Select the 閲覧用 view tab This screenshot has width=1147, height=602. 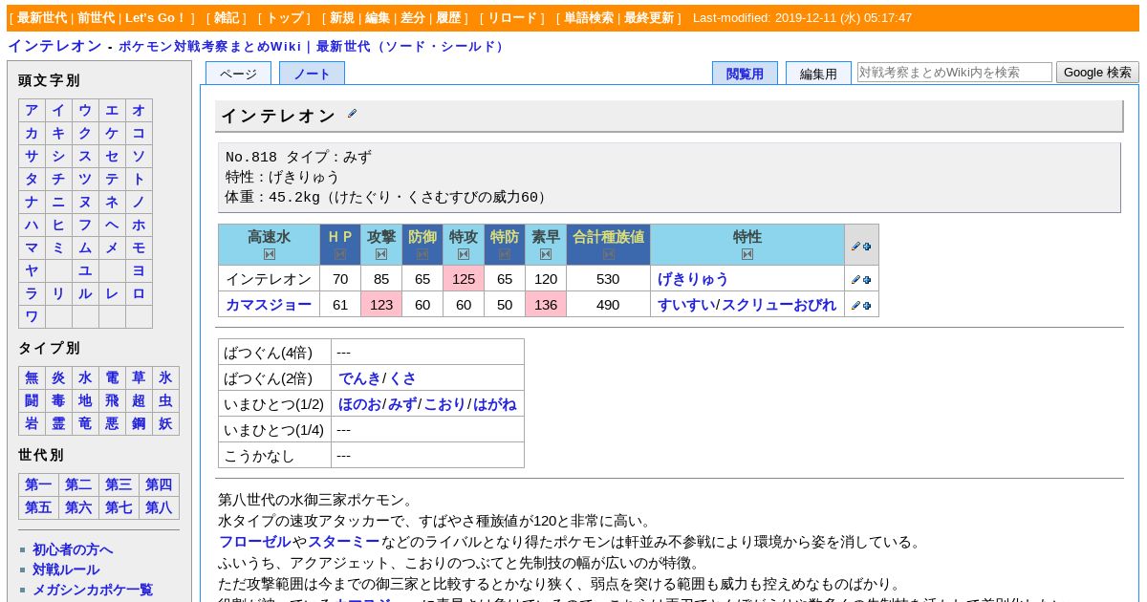pyautogui.click(x=745, y=74)
